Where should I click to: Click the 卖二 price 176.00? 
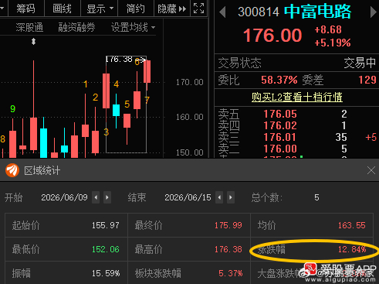point(280,149)
